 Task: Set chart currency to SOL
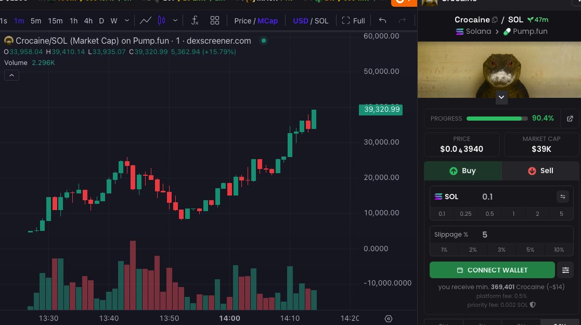pos(321,21)
